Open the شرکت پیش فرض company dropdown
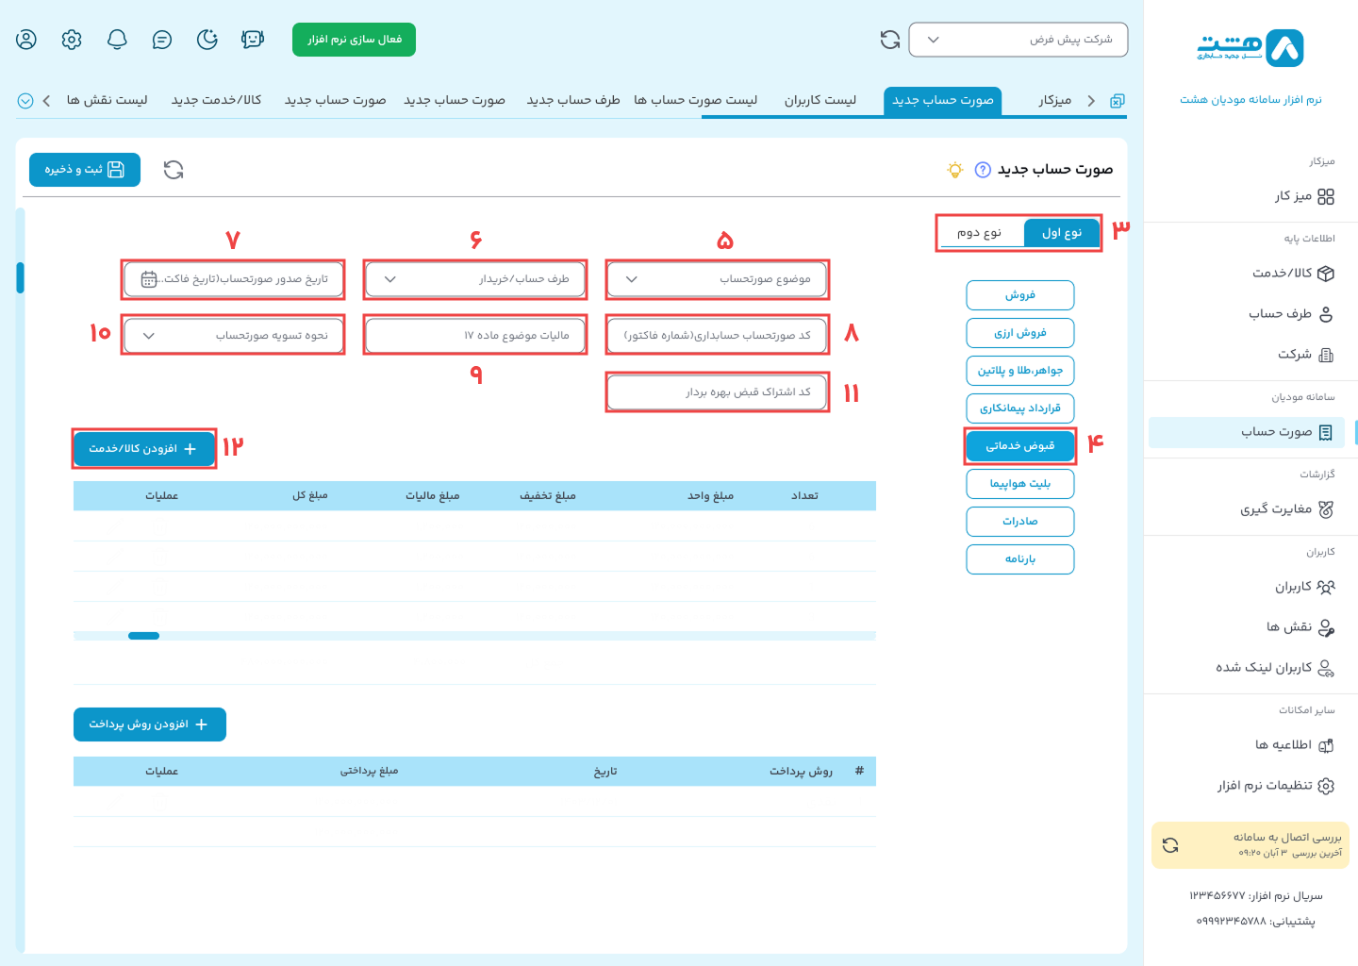Screen dimensions: 1358x966 point(1018,40)
